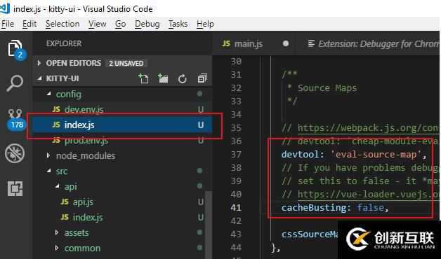Open the Go menu
The height and width of the screenshot is (259, 441).
(120, 24)
